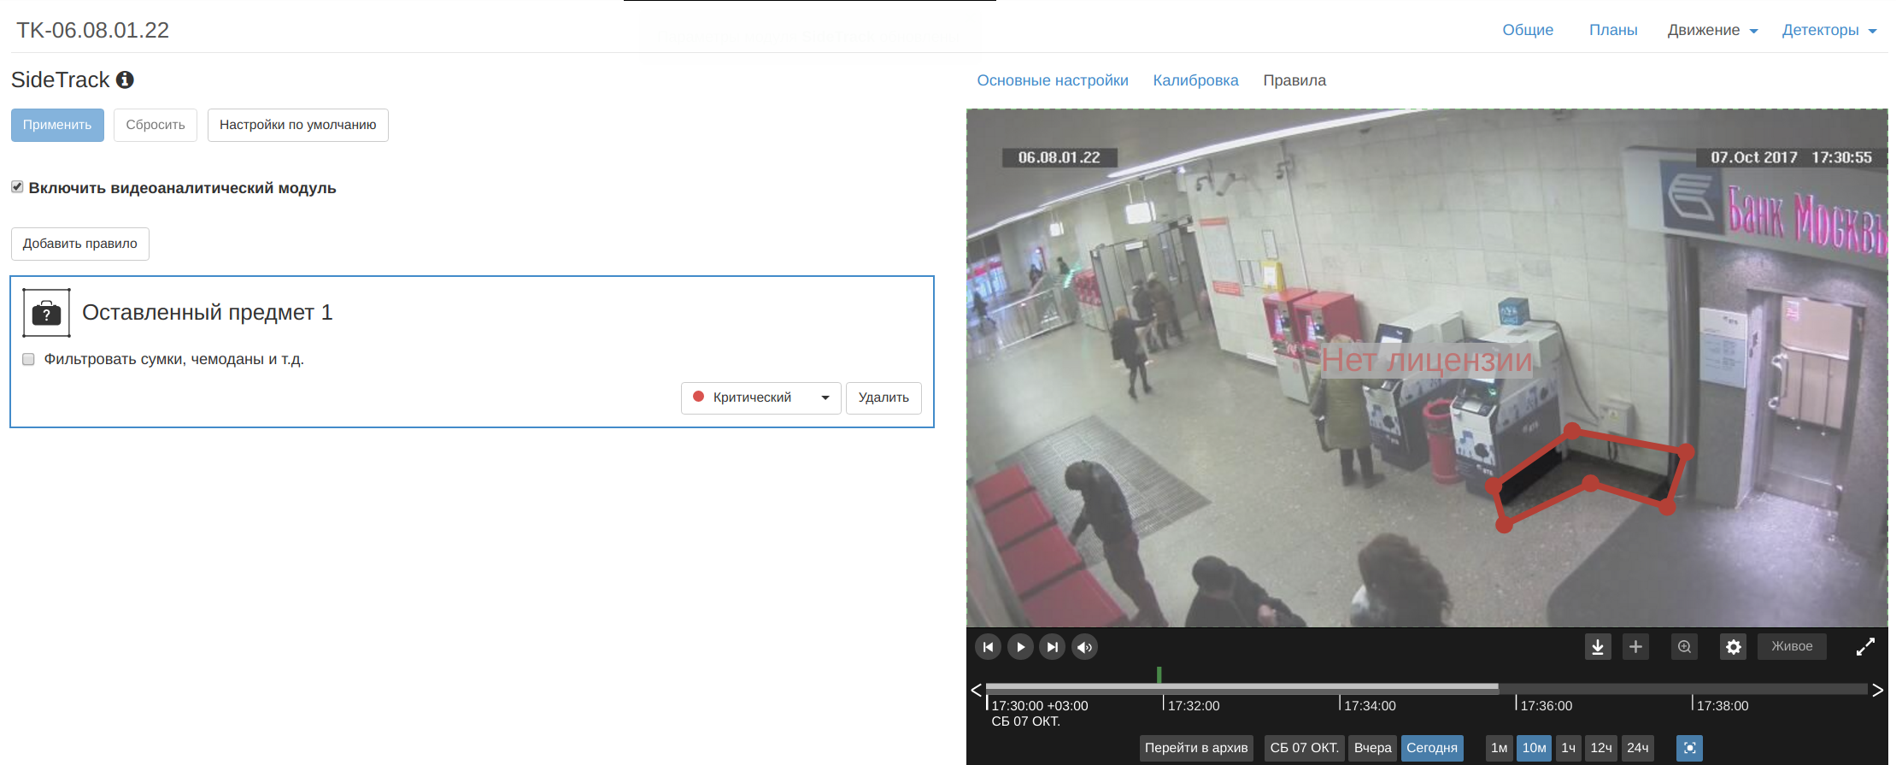
Task: Restore Настройки по умолчанию
Action: click(297, 125)
